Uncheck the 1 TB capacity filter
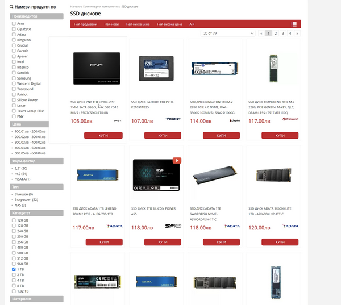 pyautogui.click(x=14, y=269)
